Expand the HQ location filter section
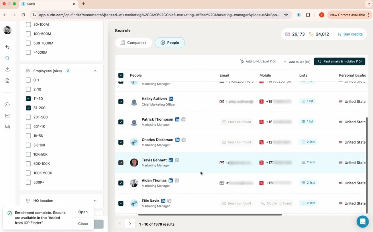Screen dimensions: 373x232 point(95,201)
